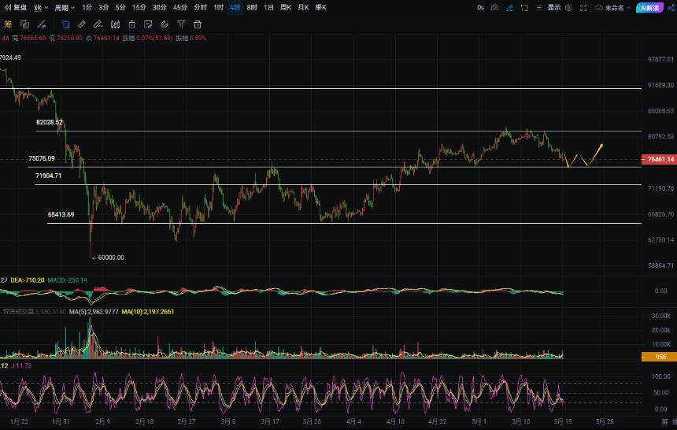Toggle the magnet snap tool
Screen dimensions: 677x430
[165, 24]
